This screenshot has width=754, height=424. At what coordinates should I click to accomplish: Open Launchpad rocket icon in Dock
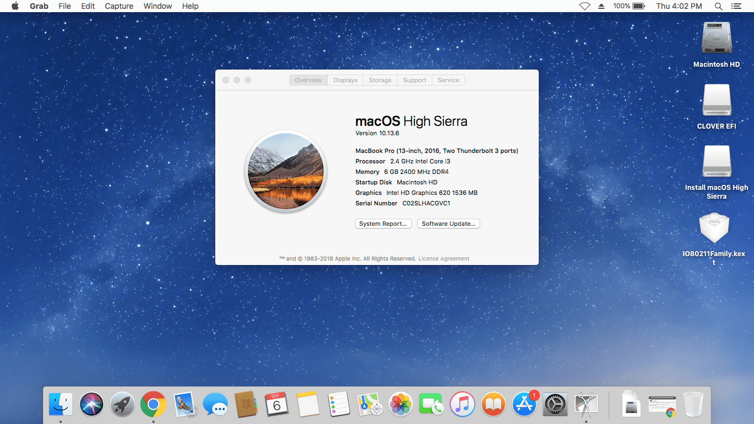(x=123, y=405)
